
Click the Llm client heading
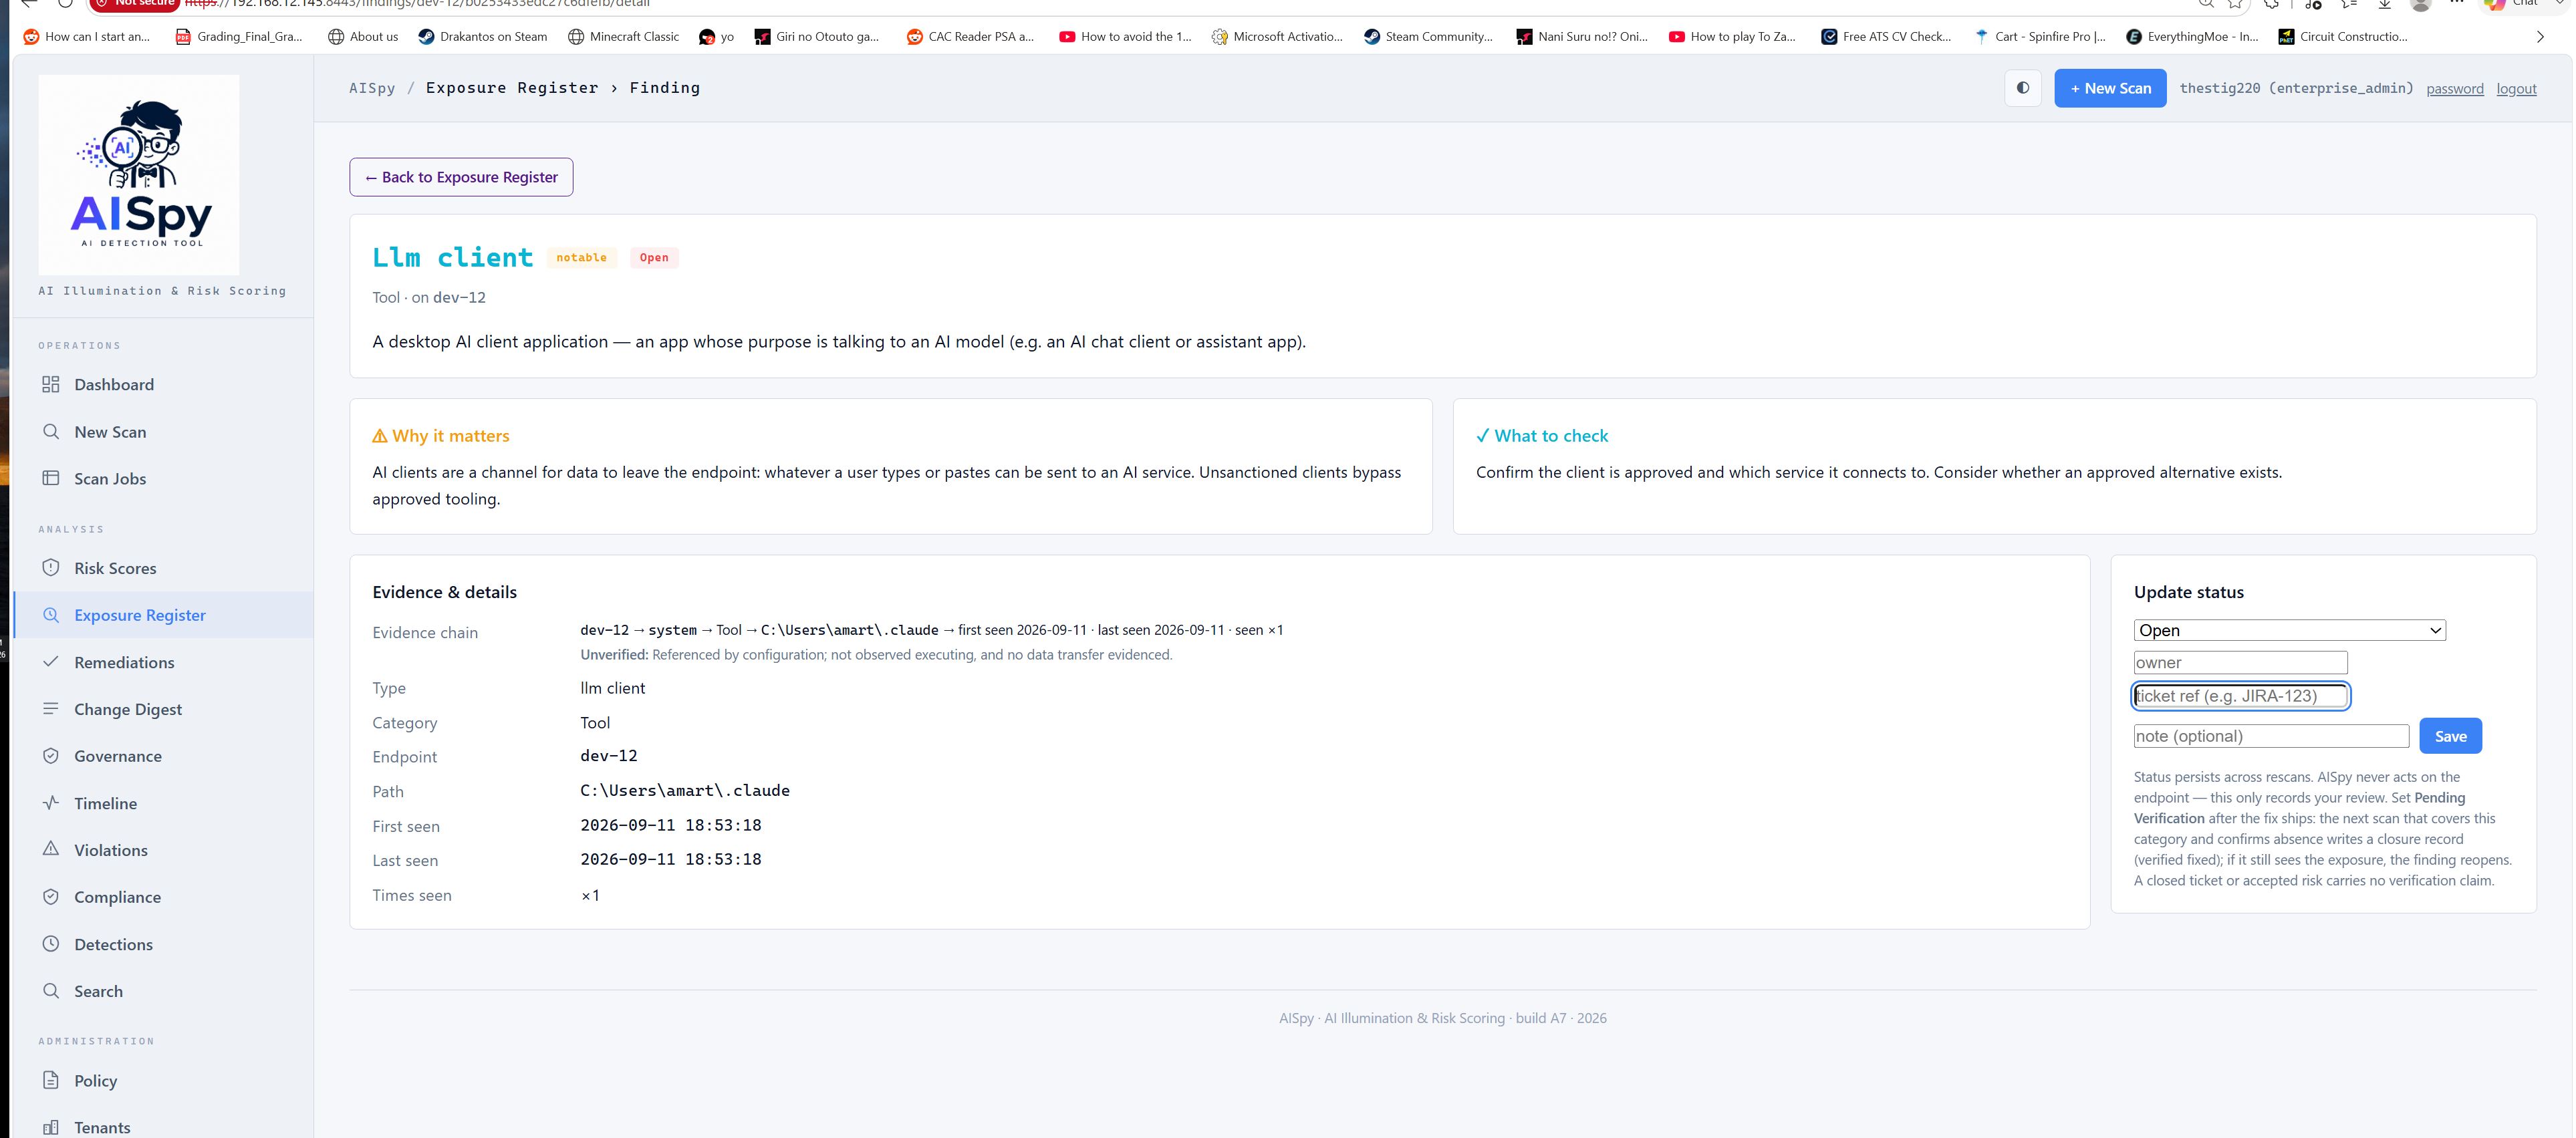[x=452, y=257]
